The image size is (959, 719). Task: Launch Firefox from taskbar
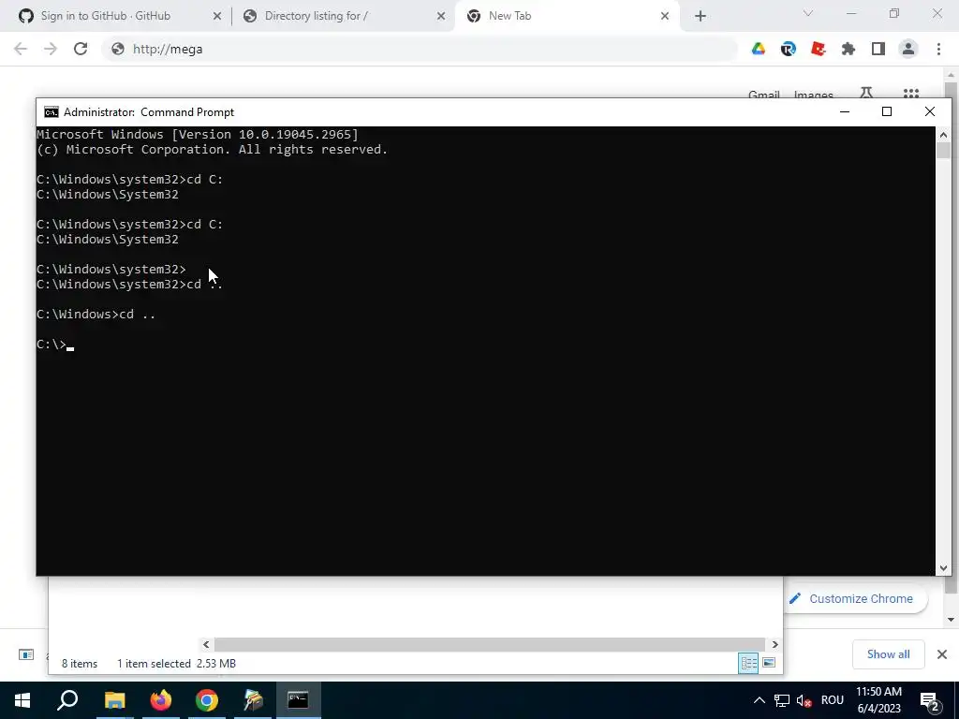point(161,700)
